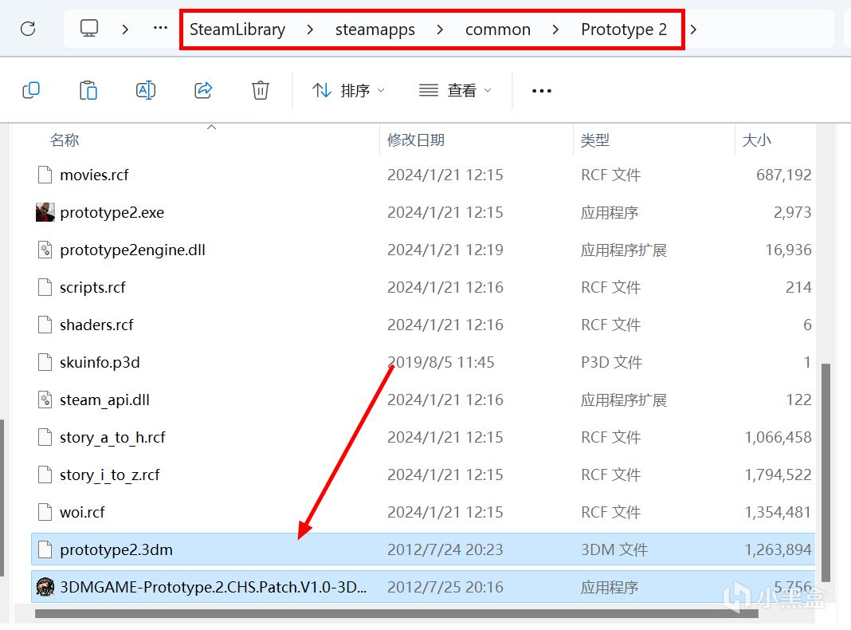Viewport: 851px width, 630px height.
Task: Expand chevron after This PC icon
Action: point(125,30)
